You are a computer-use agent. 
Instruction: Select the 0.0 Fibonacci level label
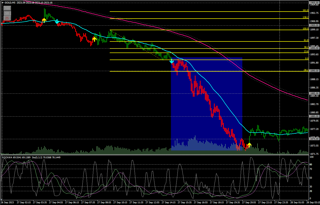[306, 59]
